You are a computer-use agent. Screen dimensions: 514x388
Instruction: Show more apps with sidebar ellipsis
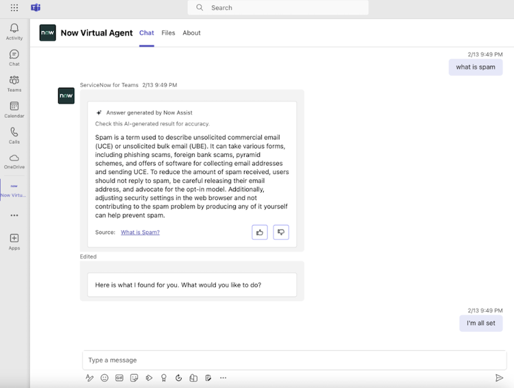pyautogui.click(x=14, y=215)
